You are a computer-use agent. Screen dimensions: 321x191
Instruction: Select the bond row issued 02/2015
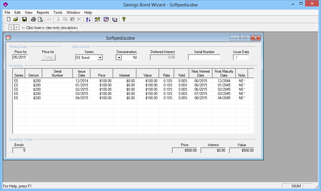(133, 89)
